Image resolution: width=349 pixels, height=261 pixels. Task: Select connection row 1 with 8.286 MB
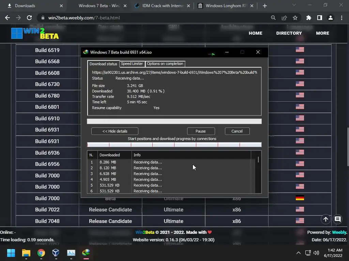pyautogui.click(x=169, y=162)
